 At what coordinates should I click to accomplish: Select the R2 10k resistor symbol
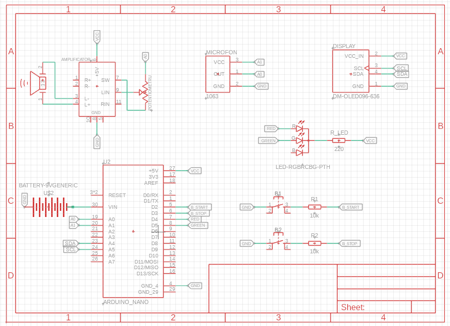pos(314,243)
